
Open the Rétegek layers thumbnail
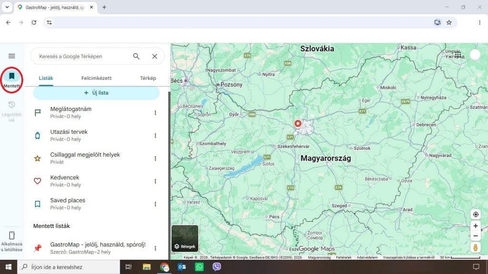pos(185,238)
